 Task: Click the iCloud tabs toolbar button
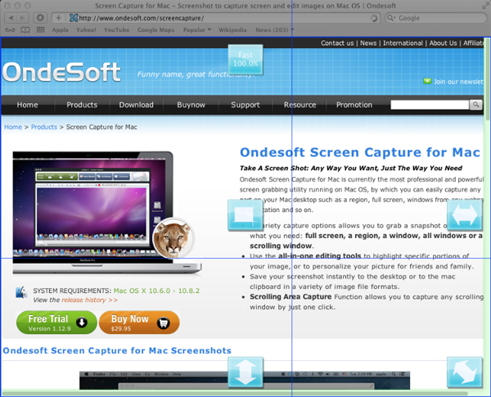40,18
